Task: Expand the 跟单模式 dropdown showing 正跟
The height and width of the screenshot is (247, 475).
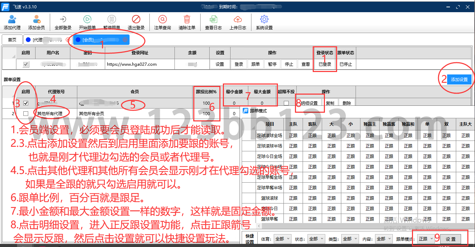Action: tap(426, 239)
